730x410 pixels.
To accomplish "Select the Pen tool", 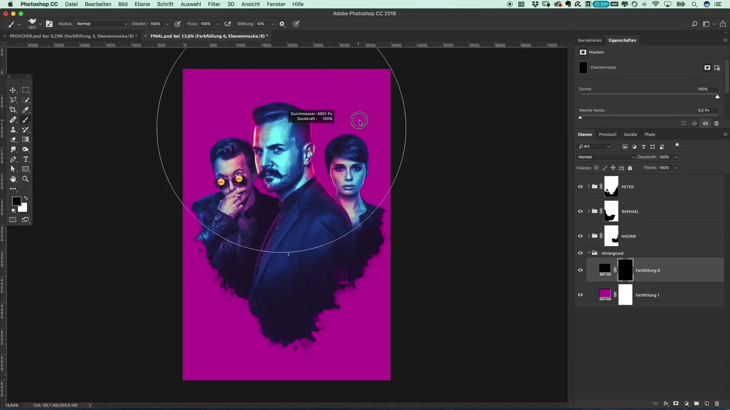I will coord(13,159).
